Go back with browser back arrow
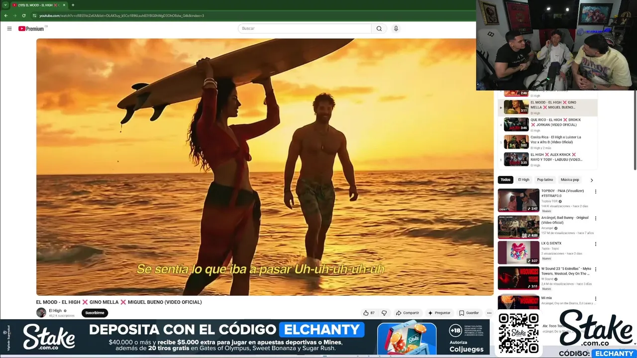The width and height of the screenshot is (637, 358). coord(6,15)
